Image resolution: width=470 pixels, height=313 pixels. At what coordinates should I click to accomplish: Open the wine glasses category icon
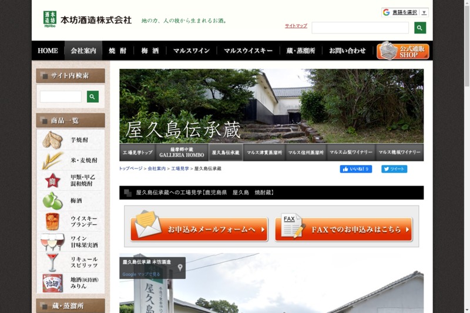pyautogui.click(x=53, y=241)
